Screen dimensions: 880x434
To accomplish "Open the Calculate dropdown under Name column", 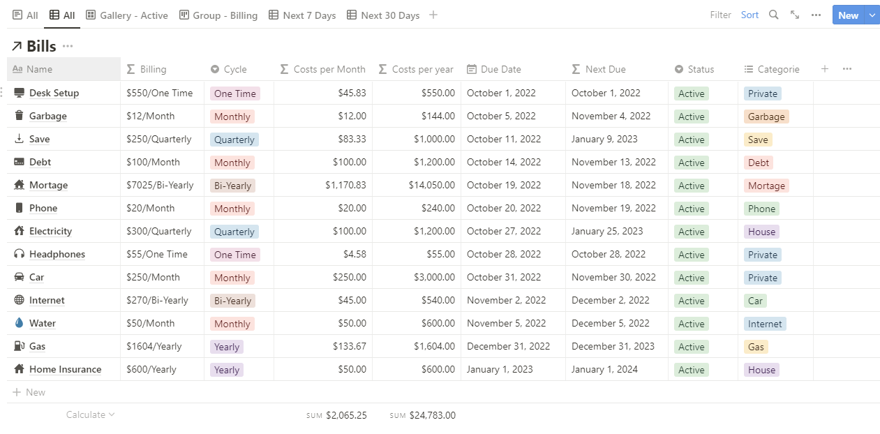I will pos(91,414).
